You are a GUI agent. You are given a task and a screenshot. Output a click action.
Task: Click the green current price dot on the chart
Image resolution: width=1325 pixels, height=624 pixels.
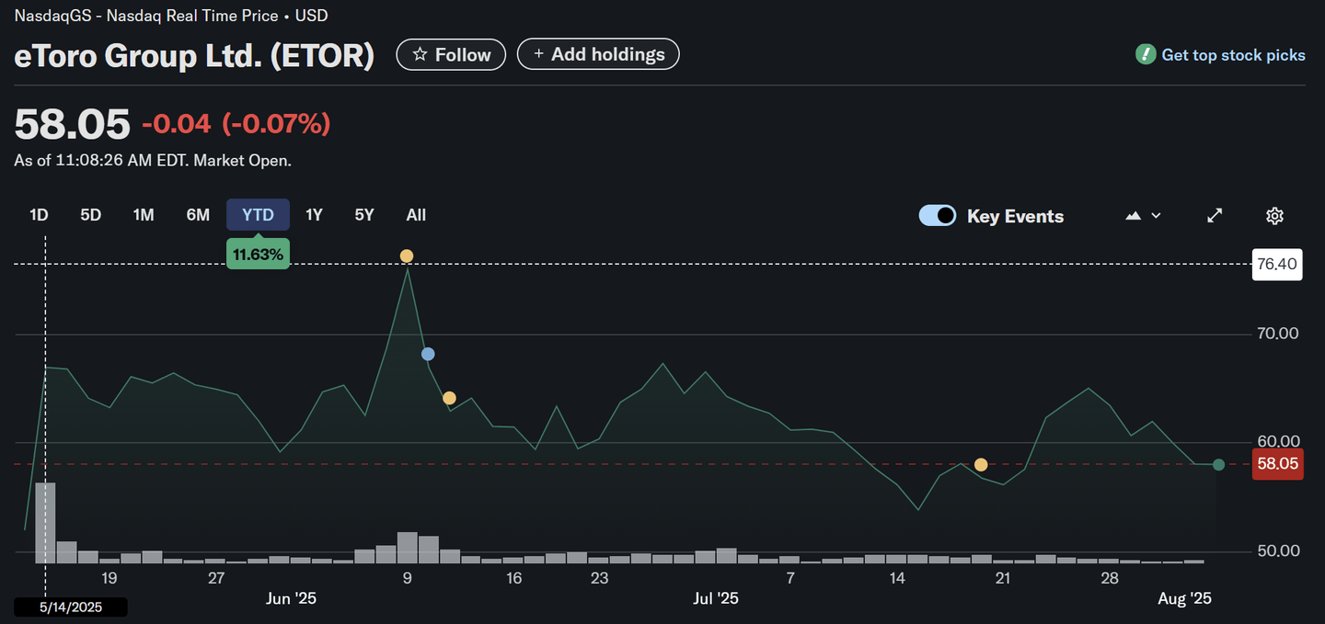(x=1218, y=465)
